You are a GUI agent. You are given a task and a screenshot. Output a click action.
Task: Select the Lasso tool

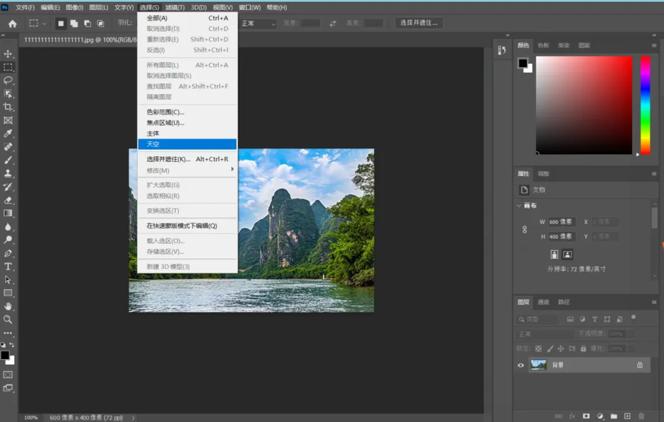point(8,81)
